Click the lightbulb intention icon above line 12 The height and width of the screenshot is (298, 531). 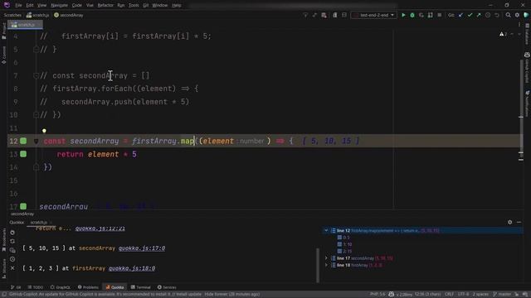(x=44, y=131)
